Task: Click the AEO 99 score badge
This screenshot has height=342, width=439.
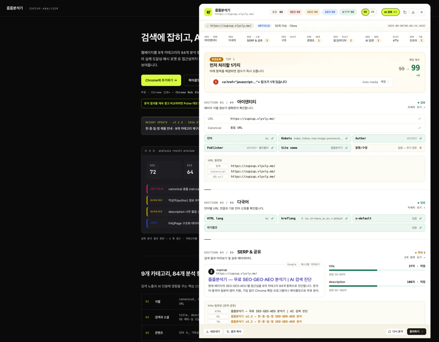Action: coord(330,12)
